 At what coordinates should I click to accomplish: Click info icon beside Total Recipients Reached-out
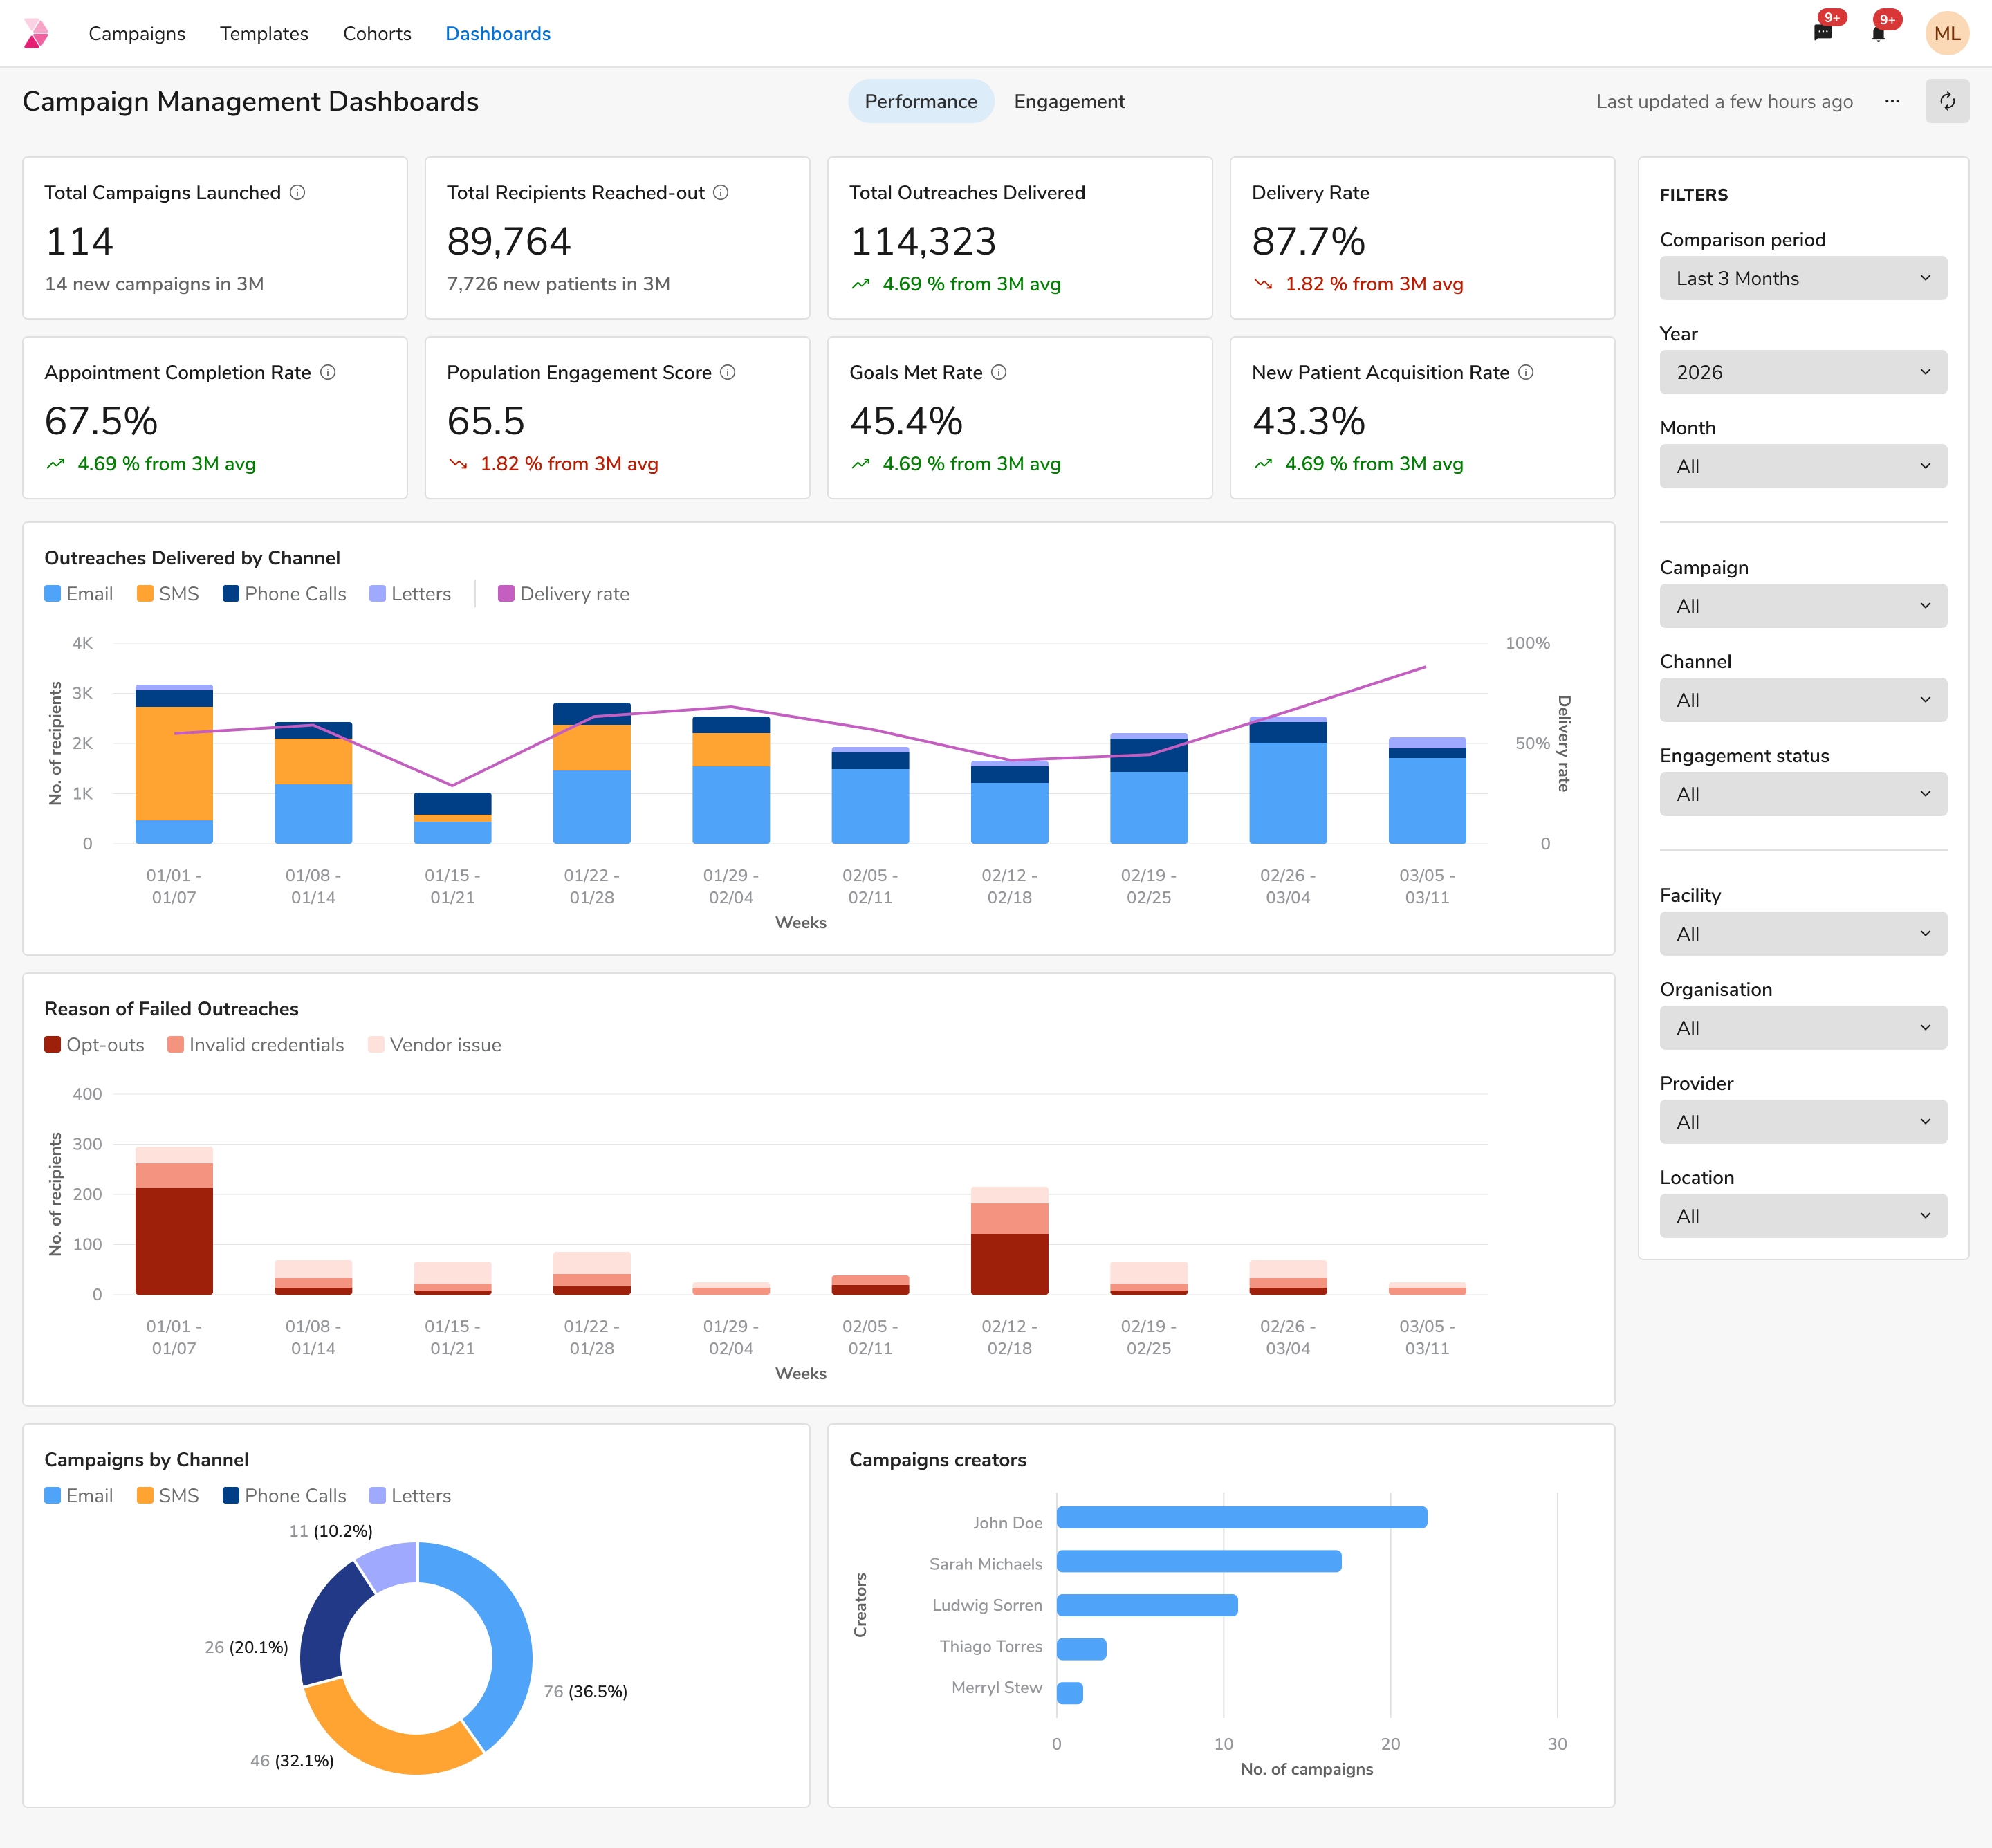click(x=721, y=192)
